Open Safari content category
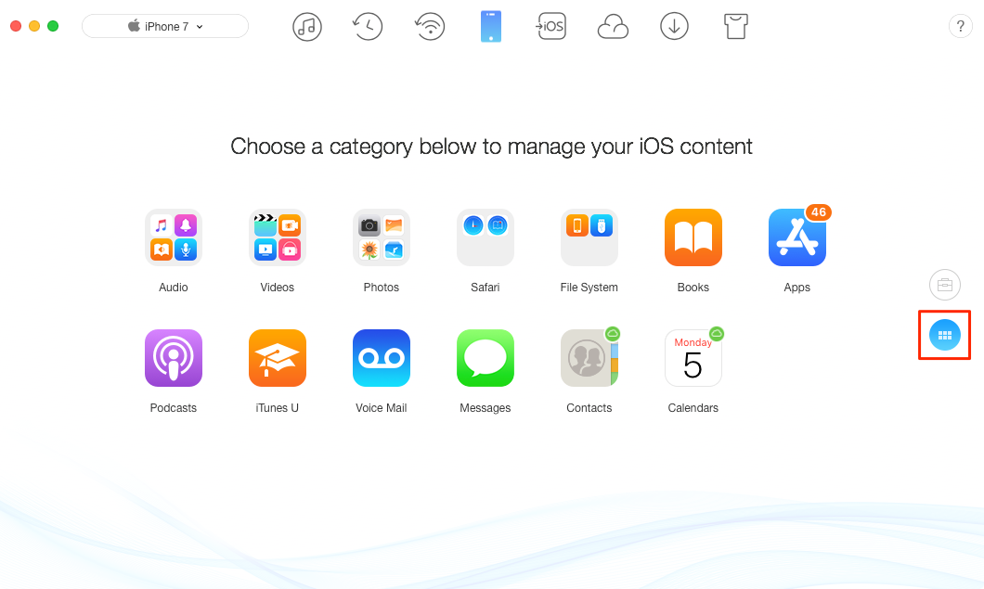This screenshot has height=589, width=984. point(486,237)
